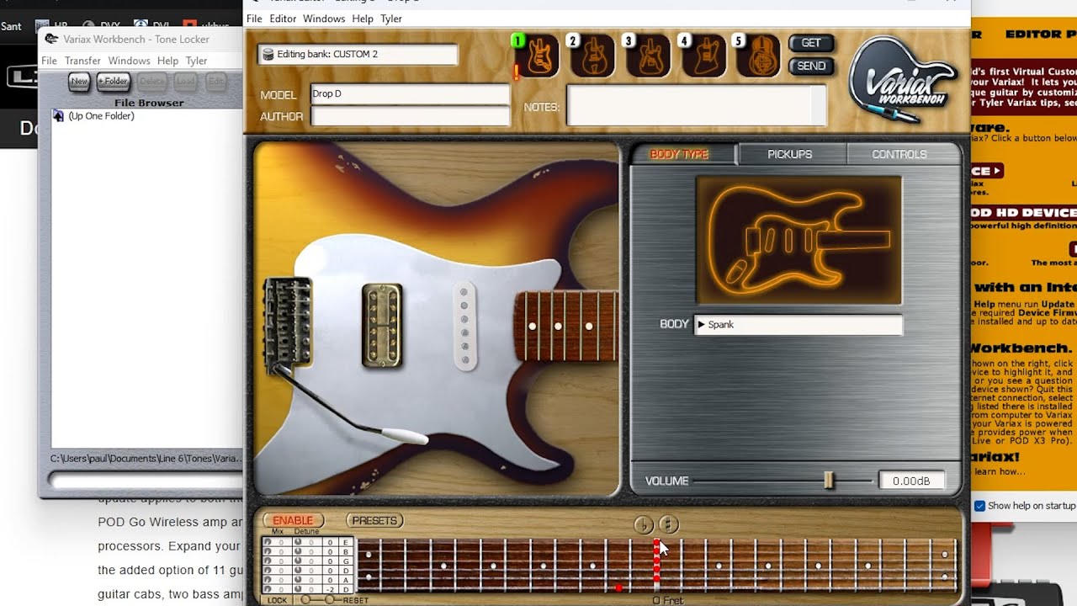Click the GET button
The width and height of the screenshot is (1077, 606).
coord(811,43)
